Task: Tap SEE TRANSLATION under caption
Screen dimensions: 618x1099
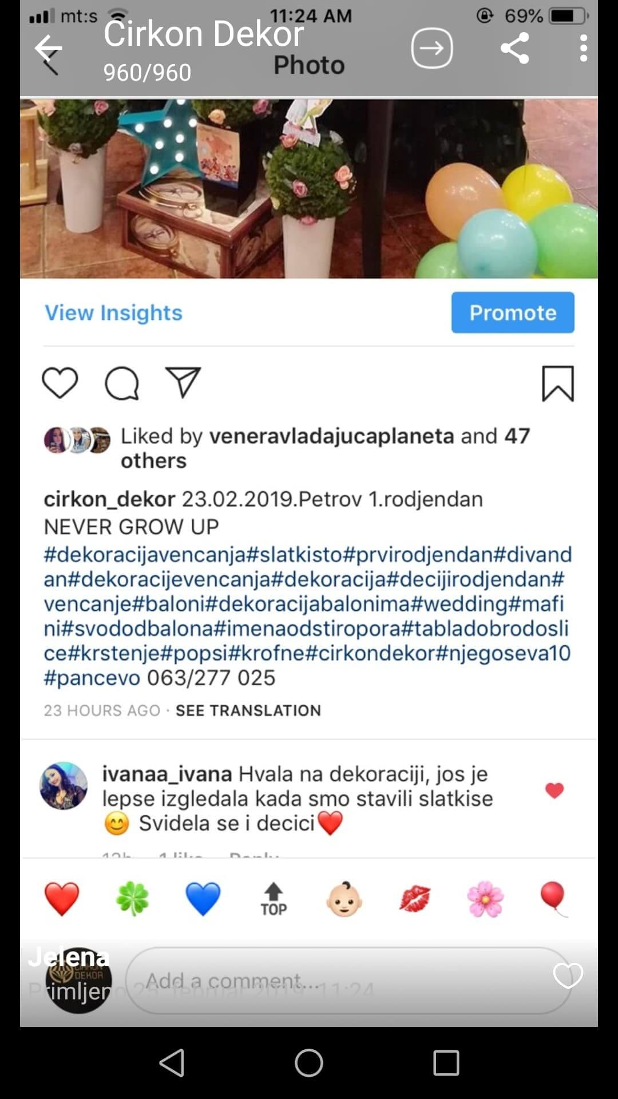Action: 248,710
